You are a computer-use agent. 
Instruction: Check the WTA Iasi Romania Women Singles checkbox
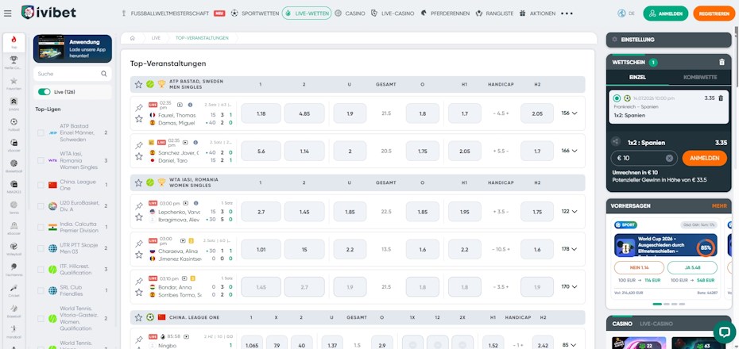pyautogui.click(x=41, y=160)
